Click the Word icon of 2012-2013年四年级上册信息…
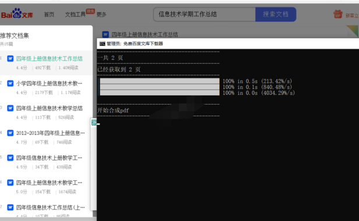This screenshot has width=359, height=221. [x=10, y=133]
